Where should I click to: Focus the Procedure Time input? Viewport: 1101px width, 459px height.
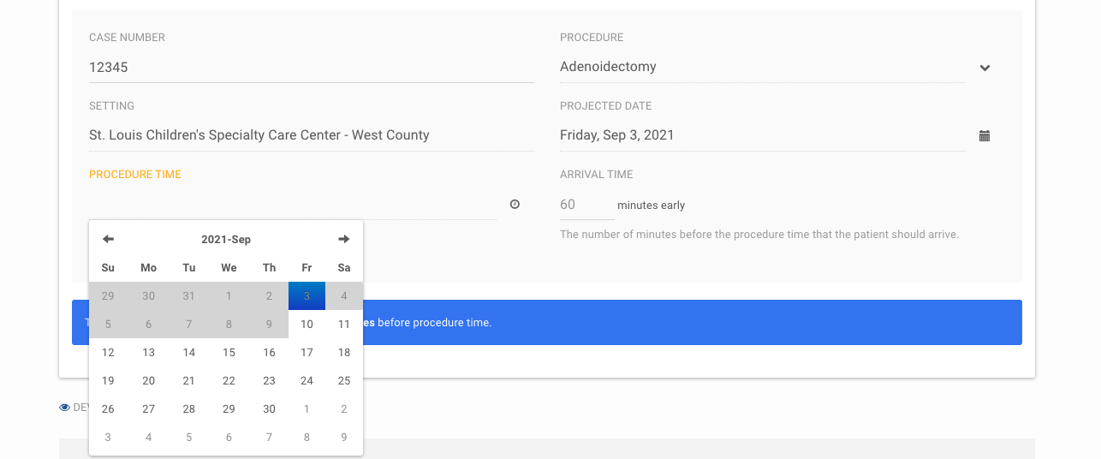click(x=293, y=205)
